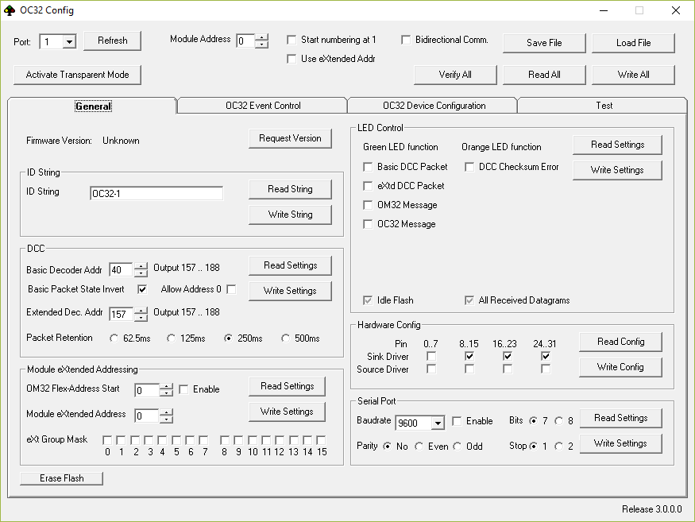Choose Even parity radio button
Image resolution: width=695 pixels, height=522 pixels.
[x=419, y=447]
